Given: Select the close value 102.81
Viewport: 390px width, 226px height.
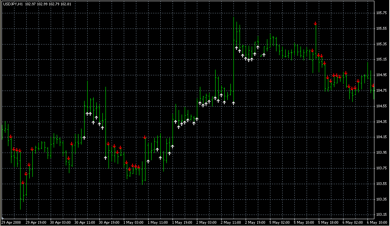Looking at the screenshot, I should coord(66,4).
